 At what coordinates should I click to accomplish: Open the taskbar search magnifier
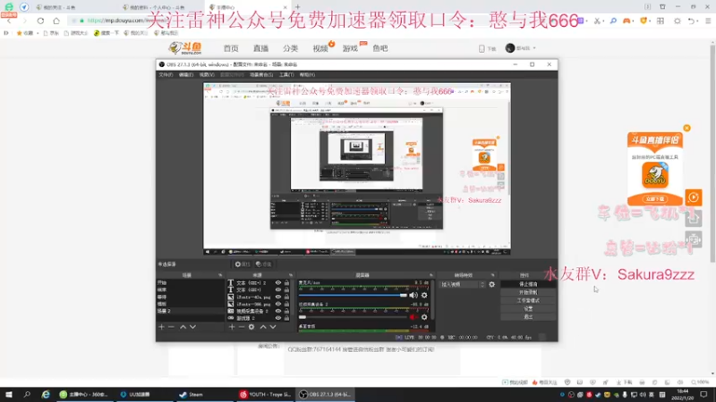pyautogui.click(x=27, y=394)
